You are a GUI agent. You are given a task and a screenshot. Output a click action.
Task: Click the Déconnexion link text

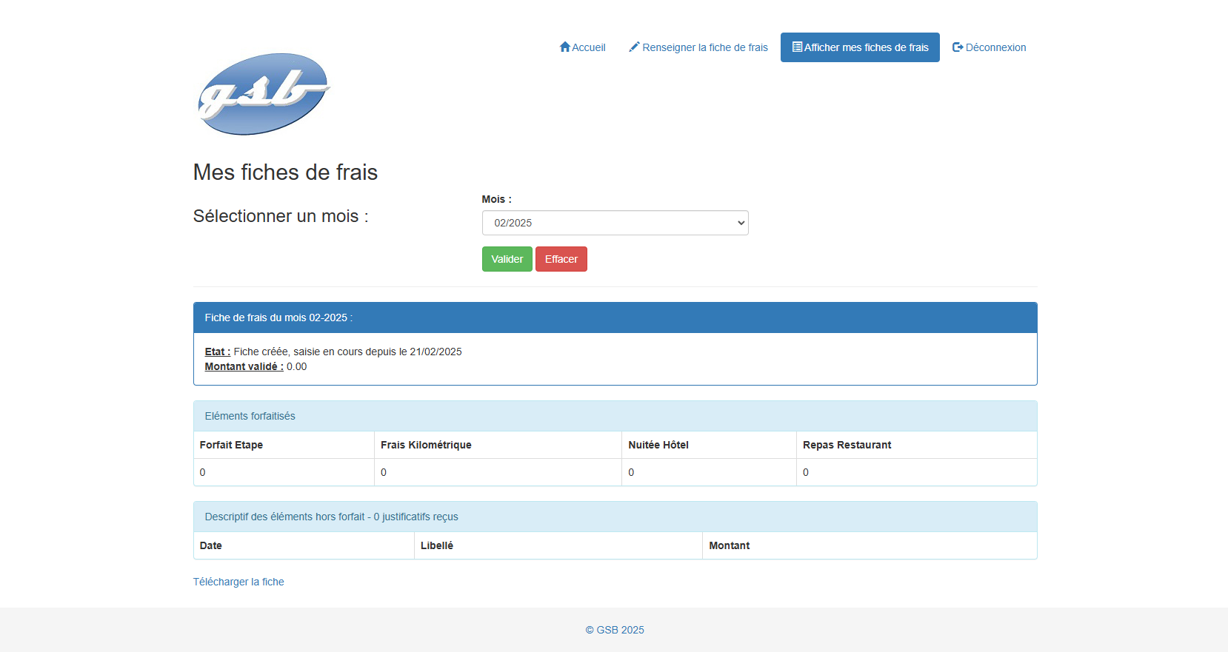pyautogui.click(x=995, y=47)
